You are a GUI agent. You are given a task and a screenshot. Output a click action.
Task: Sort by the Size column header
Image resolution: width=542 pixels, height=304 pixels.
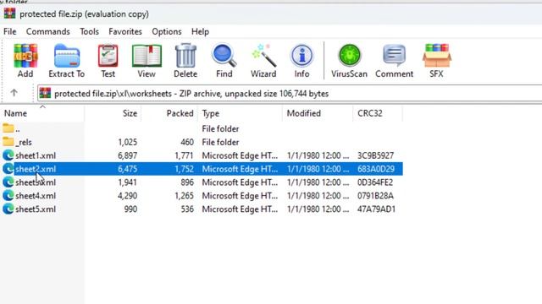[113, 113]
